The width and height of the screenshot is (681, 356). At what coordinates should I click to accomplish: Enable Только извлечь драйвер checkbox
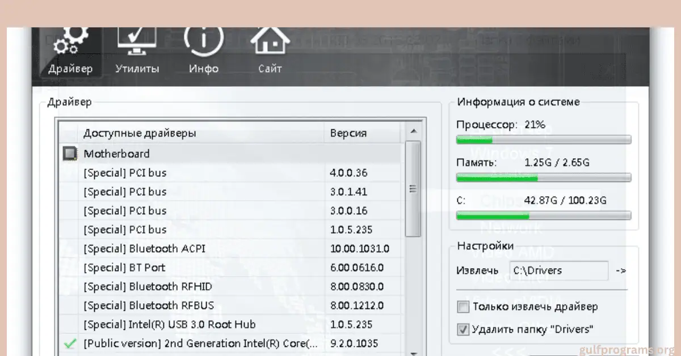[x=463, y=307]
